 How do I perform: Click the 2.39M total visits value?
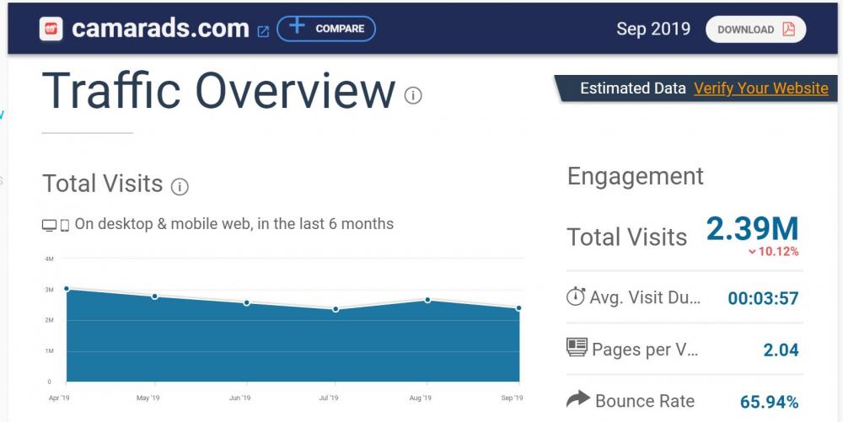coord(752,228)
